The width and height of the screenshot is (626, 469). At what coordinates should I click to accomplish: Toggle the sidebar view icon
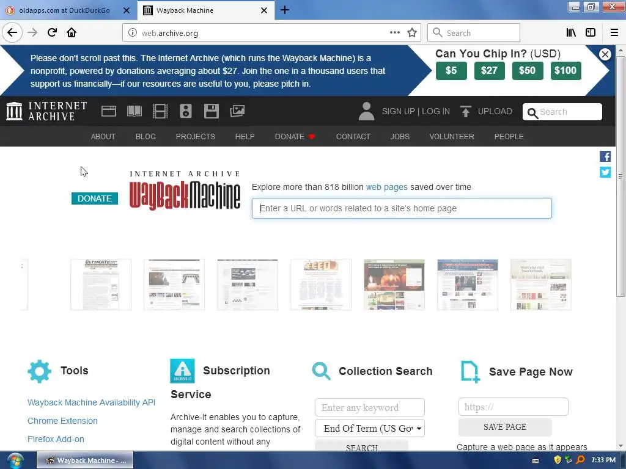(591, 33)
